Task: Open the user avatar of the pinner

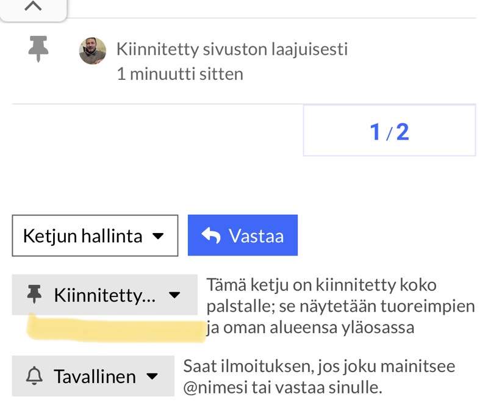Action: (x=93, y=51)
